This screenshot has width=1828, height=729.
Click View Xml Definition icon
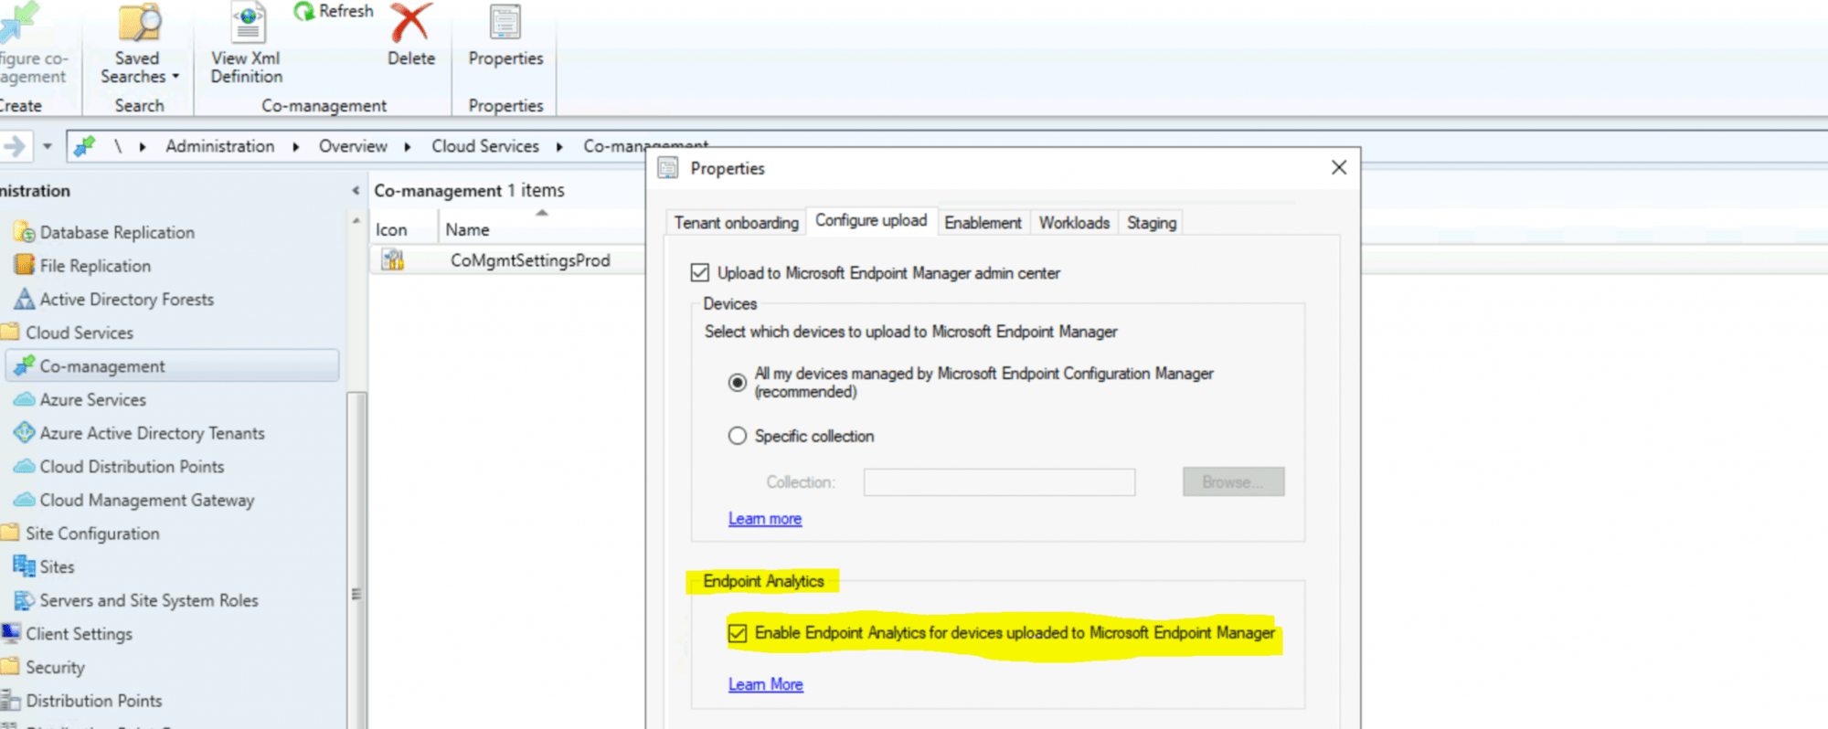coord(248,23)
